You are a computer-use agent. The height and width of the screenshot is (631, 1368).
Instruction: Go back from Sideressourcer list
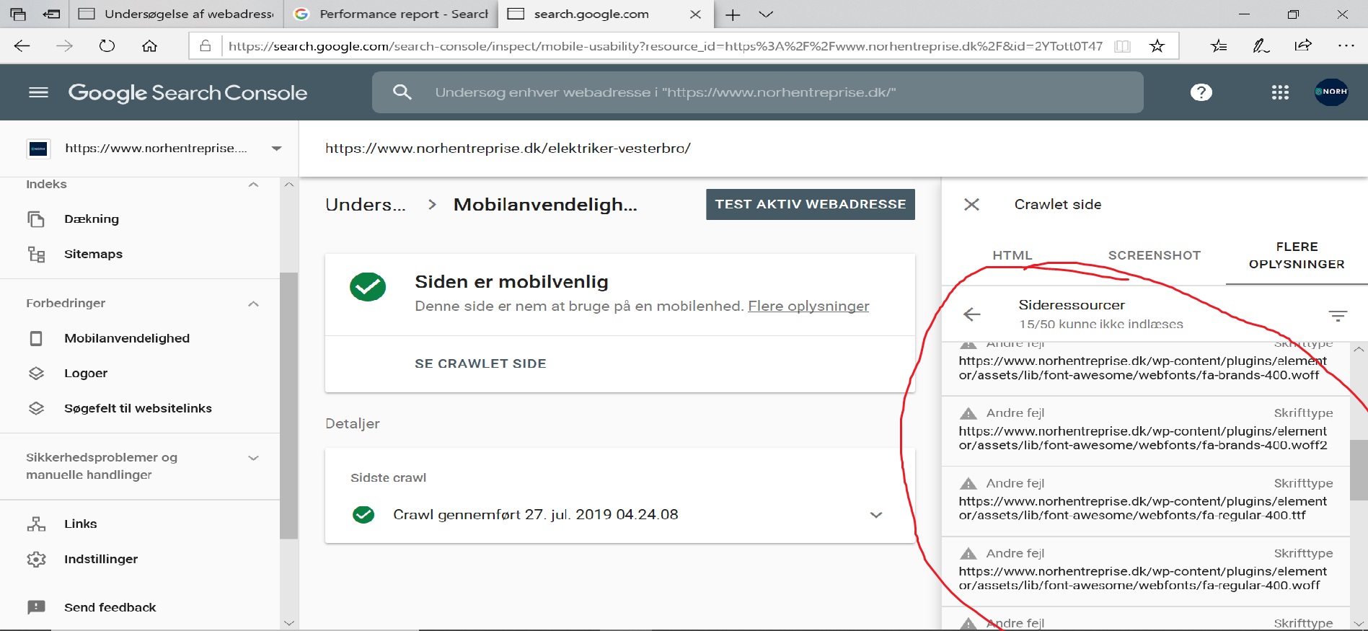coord(971,314)
